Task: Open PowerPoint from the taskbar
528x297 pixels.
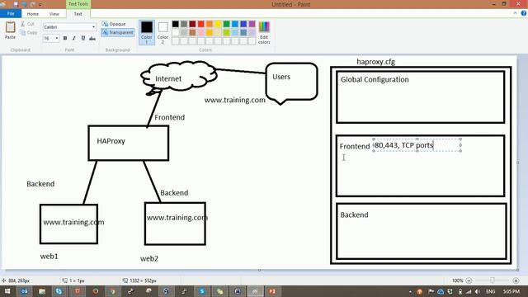Action: pos(272,291)
